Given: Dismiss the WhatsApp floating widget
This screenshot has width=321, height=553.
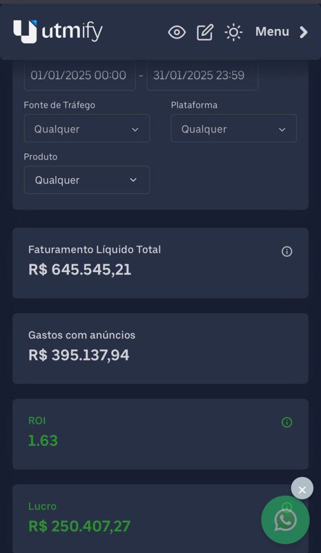Looking at the screenshot, I should coord(302,488).
